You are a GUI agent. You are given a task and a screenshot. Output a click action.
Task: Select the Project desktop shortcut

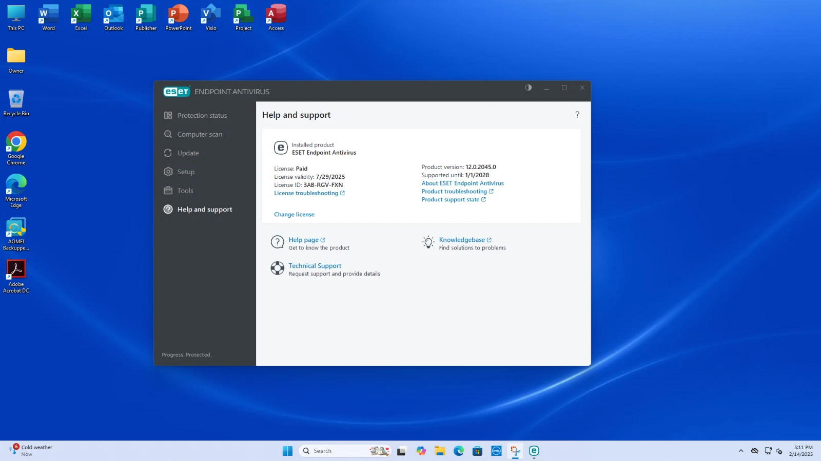(244, 18)
